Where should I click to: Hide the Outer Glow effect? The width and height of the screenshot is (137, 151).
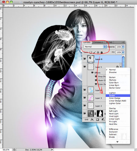(96, 80)
